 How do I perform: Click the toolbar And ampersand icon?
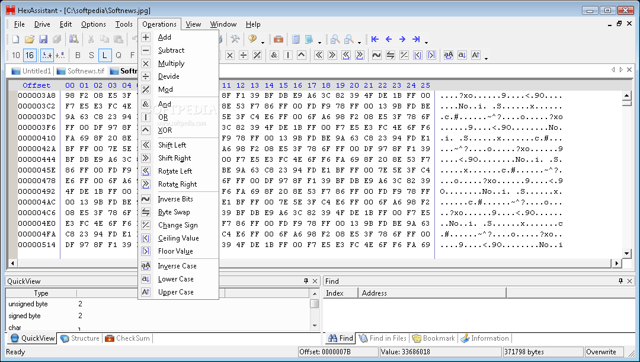pos(274,55)
